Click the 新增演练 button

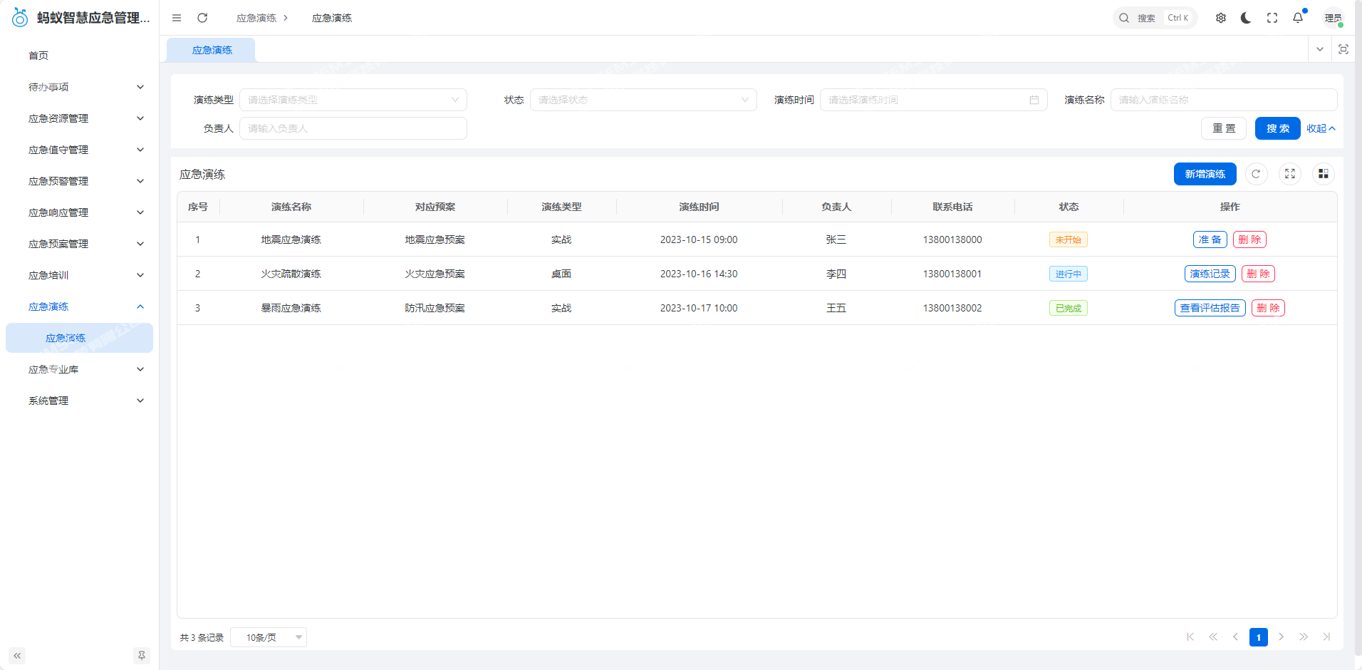[1205, 174]
